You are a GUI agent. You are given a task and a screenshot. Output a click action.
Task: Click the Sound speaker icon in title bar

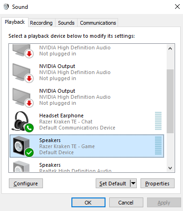coord(6,7)
